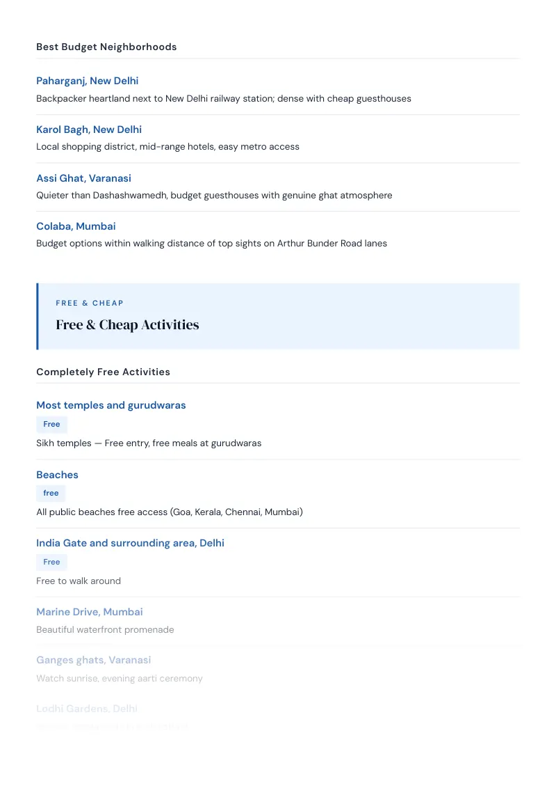Screen dimensions: 556x788
Task: Click the "Budget options within walking distance" description
Action: click(212, 244)
